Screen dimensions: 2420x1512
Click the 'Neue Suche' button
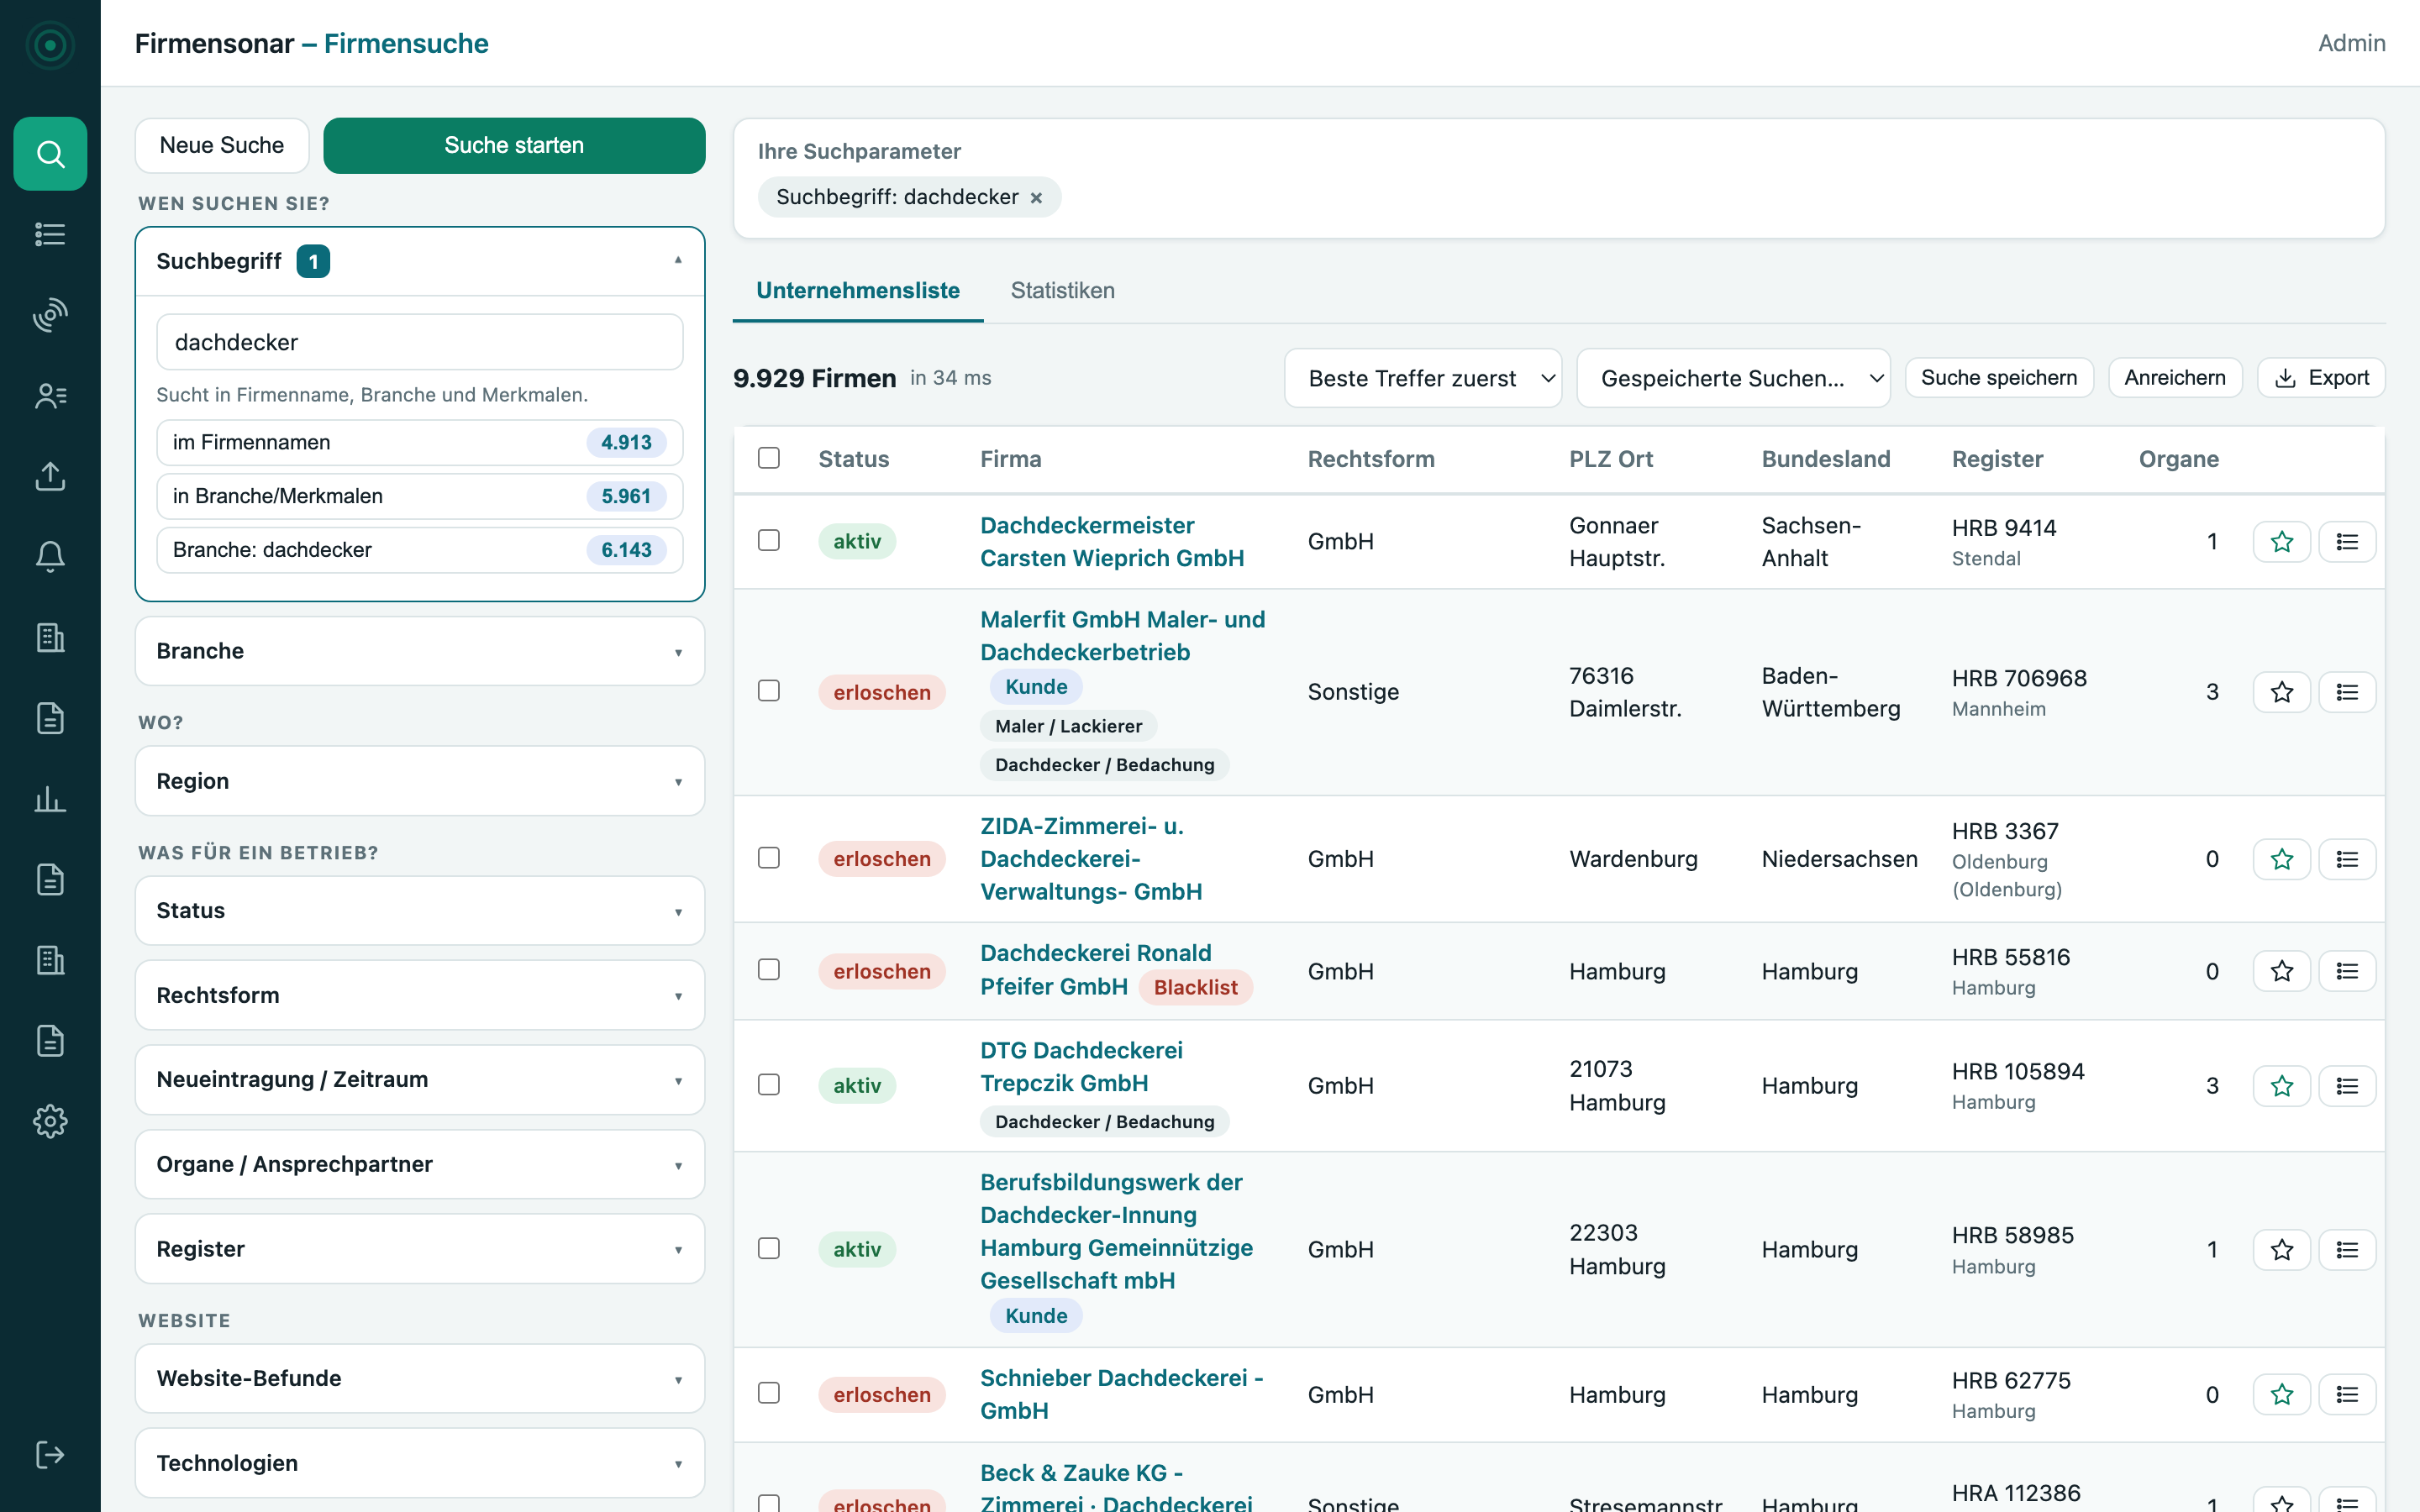point(222,145)
